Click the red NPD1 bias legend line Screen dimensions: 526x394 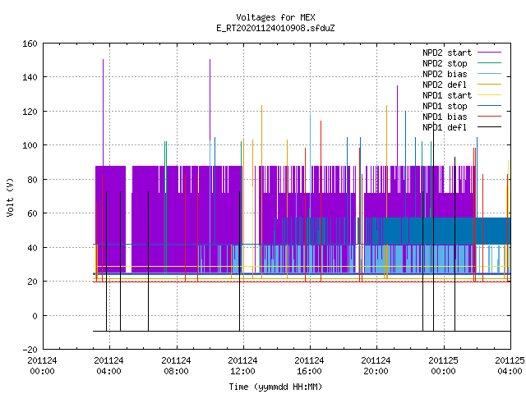[x=489, y=117]
